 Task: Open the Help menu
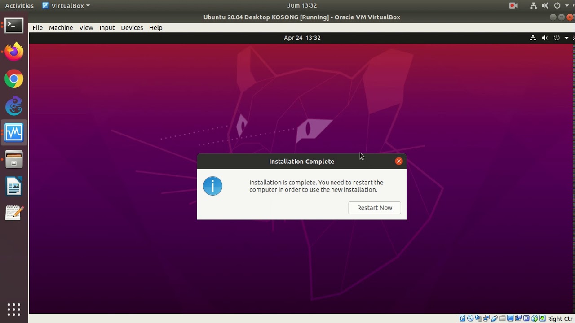(x=156, y=28)
